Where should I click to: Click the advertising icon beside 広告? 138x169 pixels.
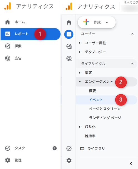pyautogui.click(x=8, y=58)
